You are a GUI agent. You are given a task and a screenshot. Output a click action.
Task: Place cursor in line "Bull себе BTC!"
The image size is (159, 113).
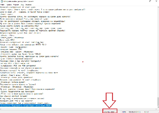7,40
